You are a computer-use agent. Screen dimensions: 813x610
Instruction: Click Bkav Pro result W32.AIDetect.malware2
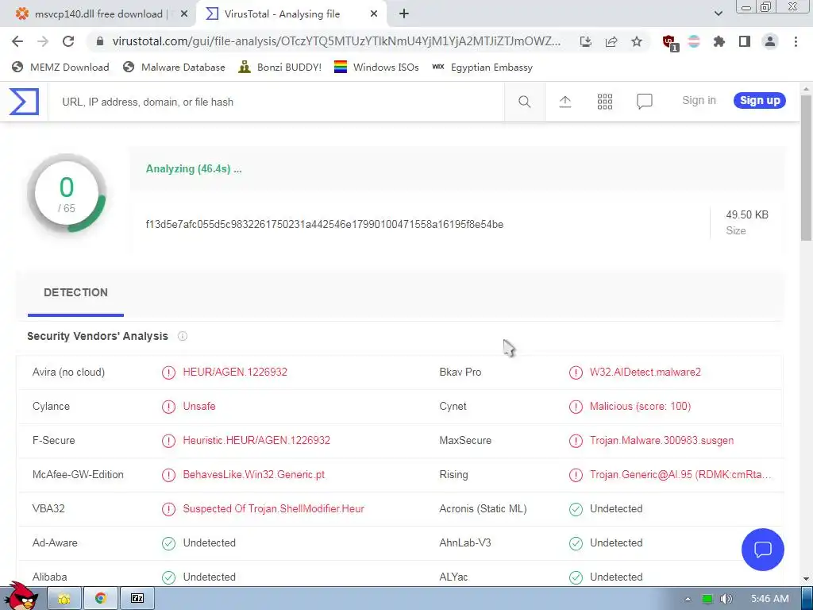point(645,372)
